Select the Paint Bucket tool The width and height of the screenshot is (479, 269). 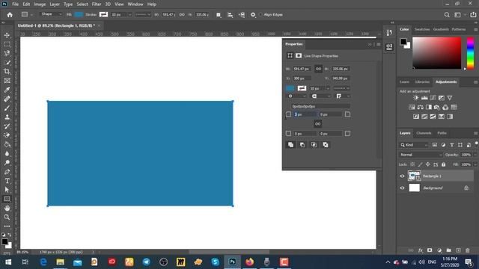click(x=7, y=144)
